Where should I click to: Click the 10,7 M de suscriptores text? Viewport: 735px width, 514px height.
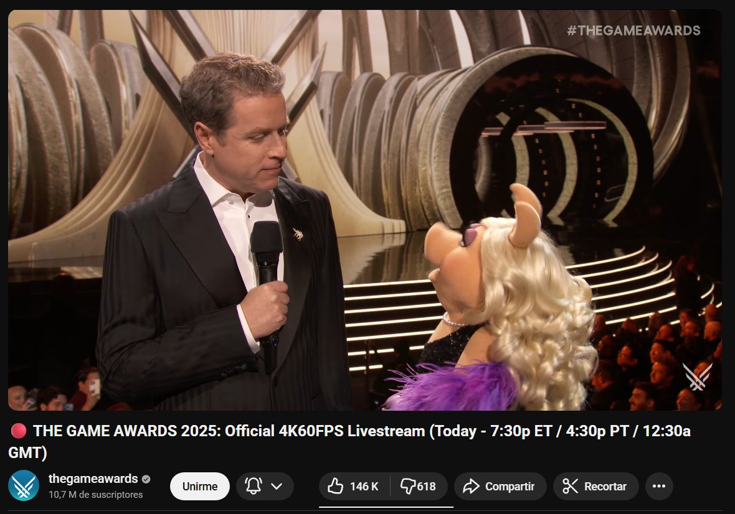96,495
